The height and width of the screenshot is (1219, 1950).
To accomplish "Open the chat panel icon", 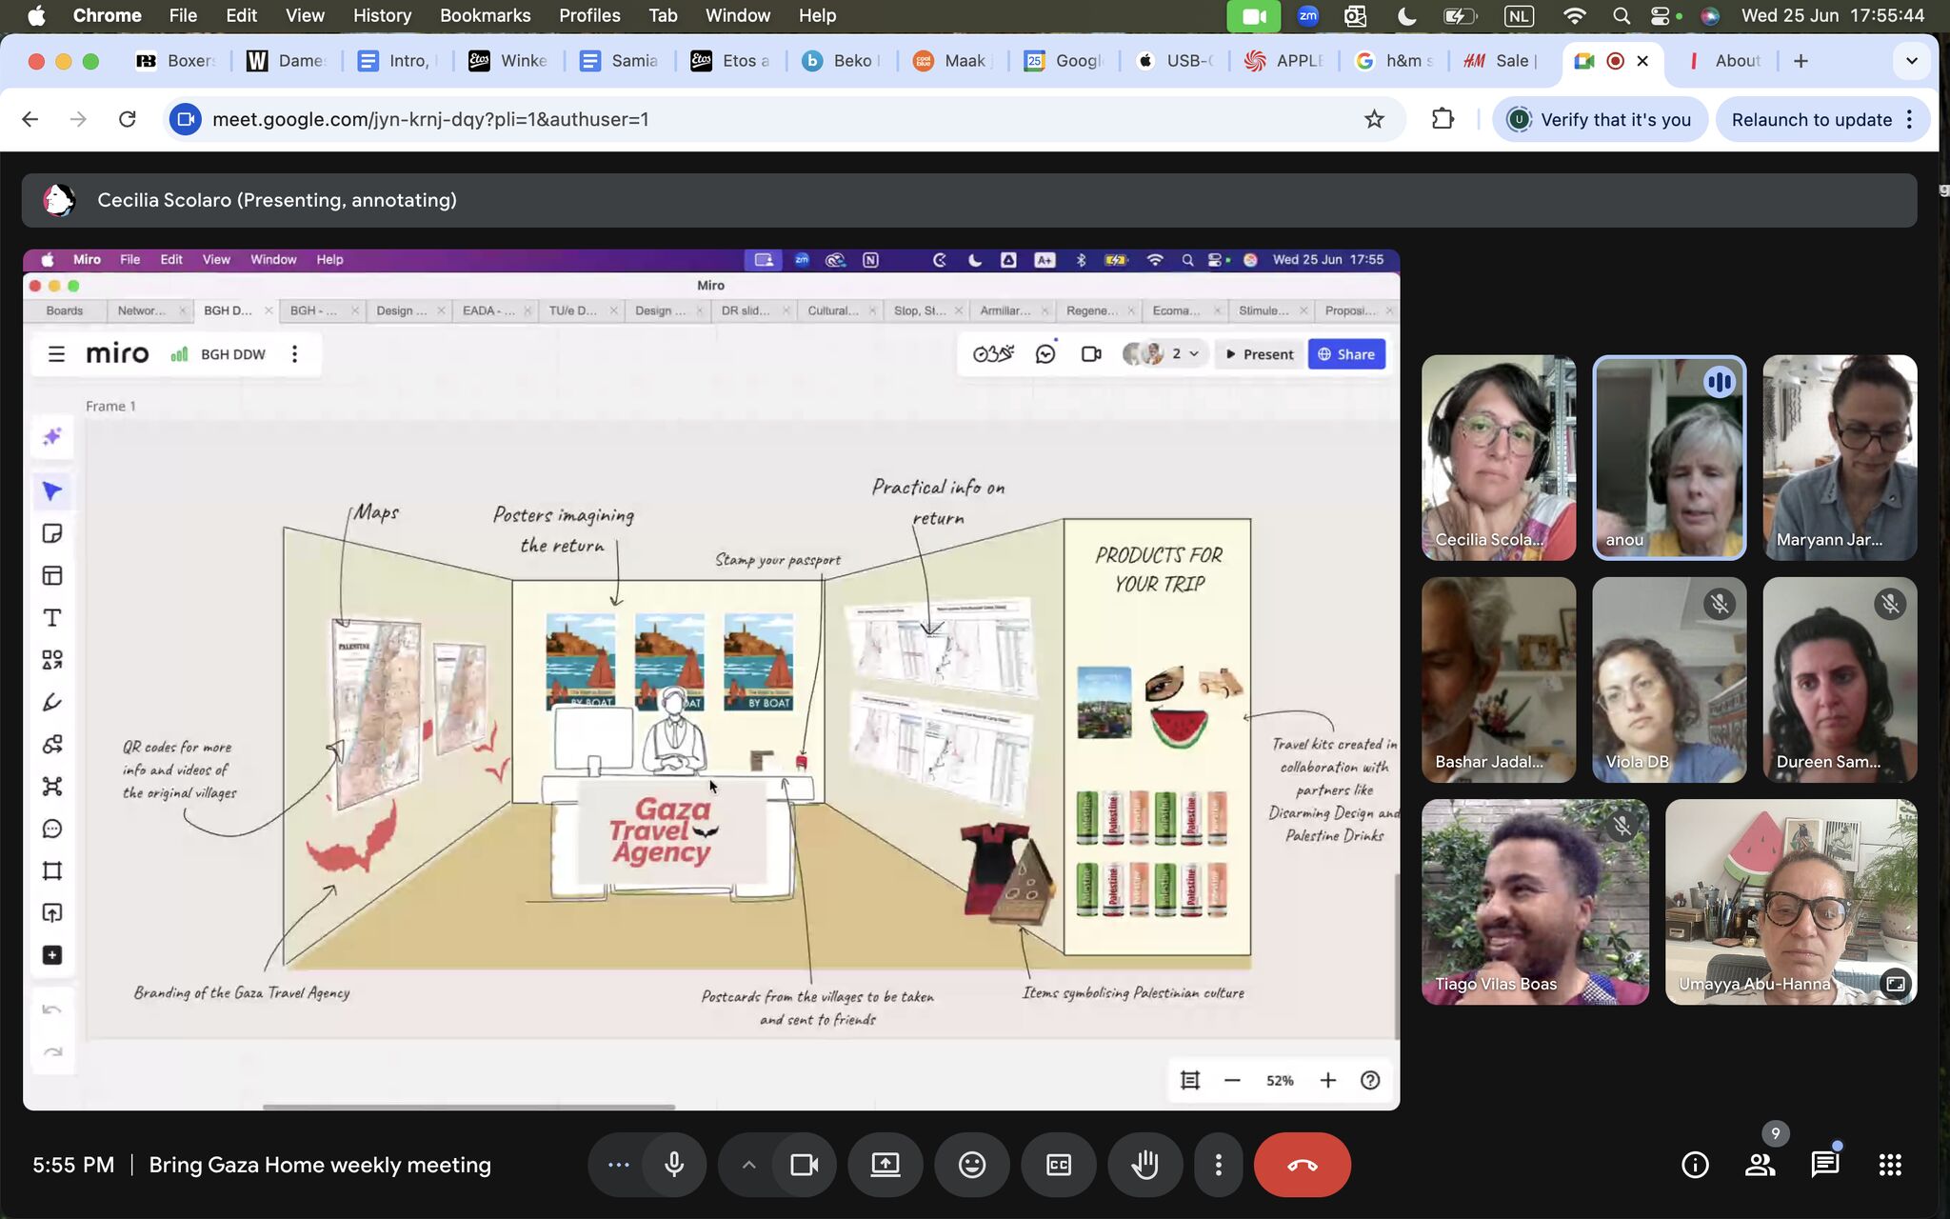I will 1824,1165.
